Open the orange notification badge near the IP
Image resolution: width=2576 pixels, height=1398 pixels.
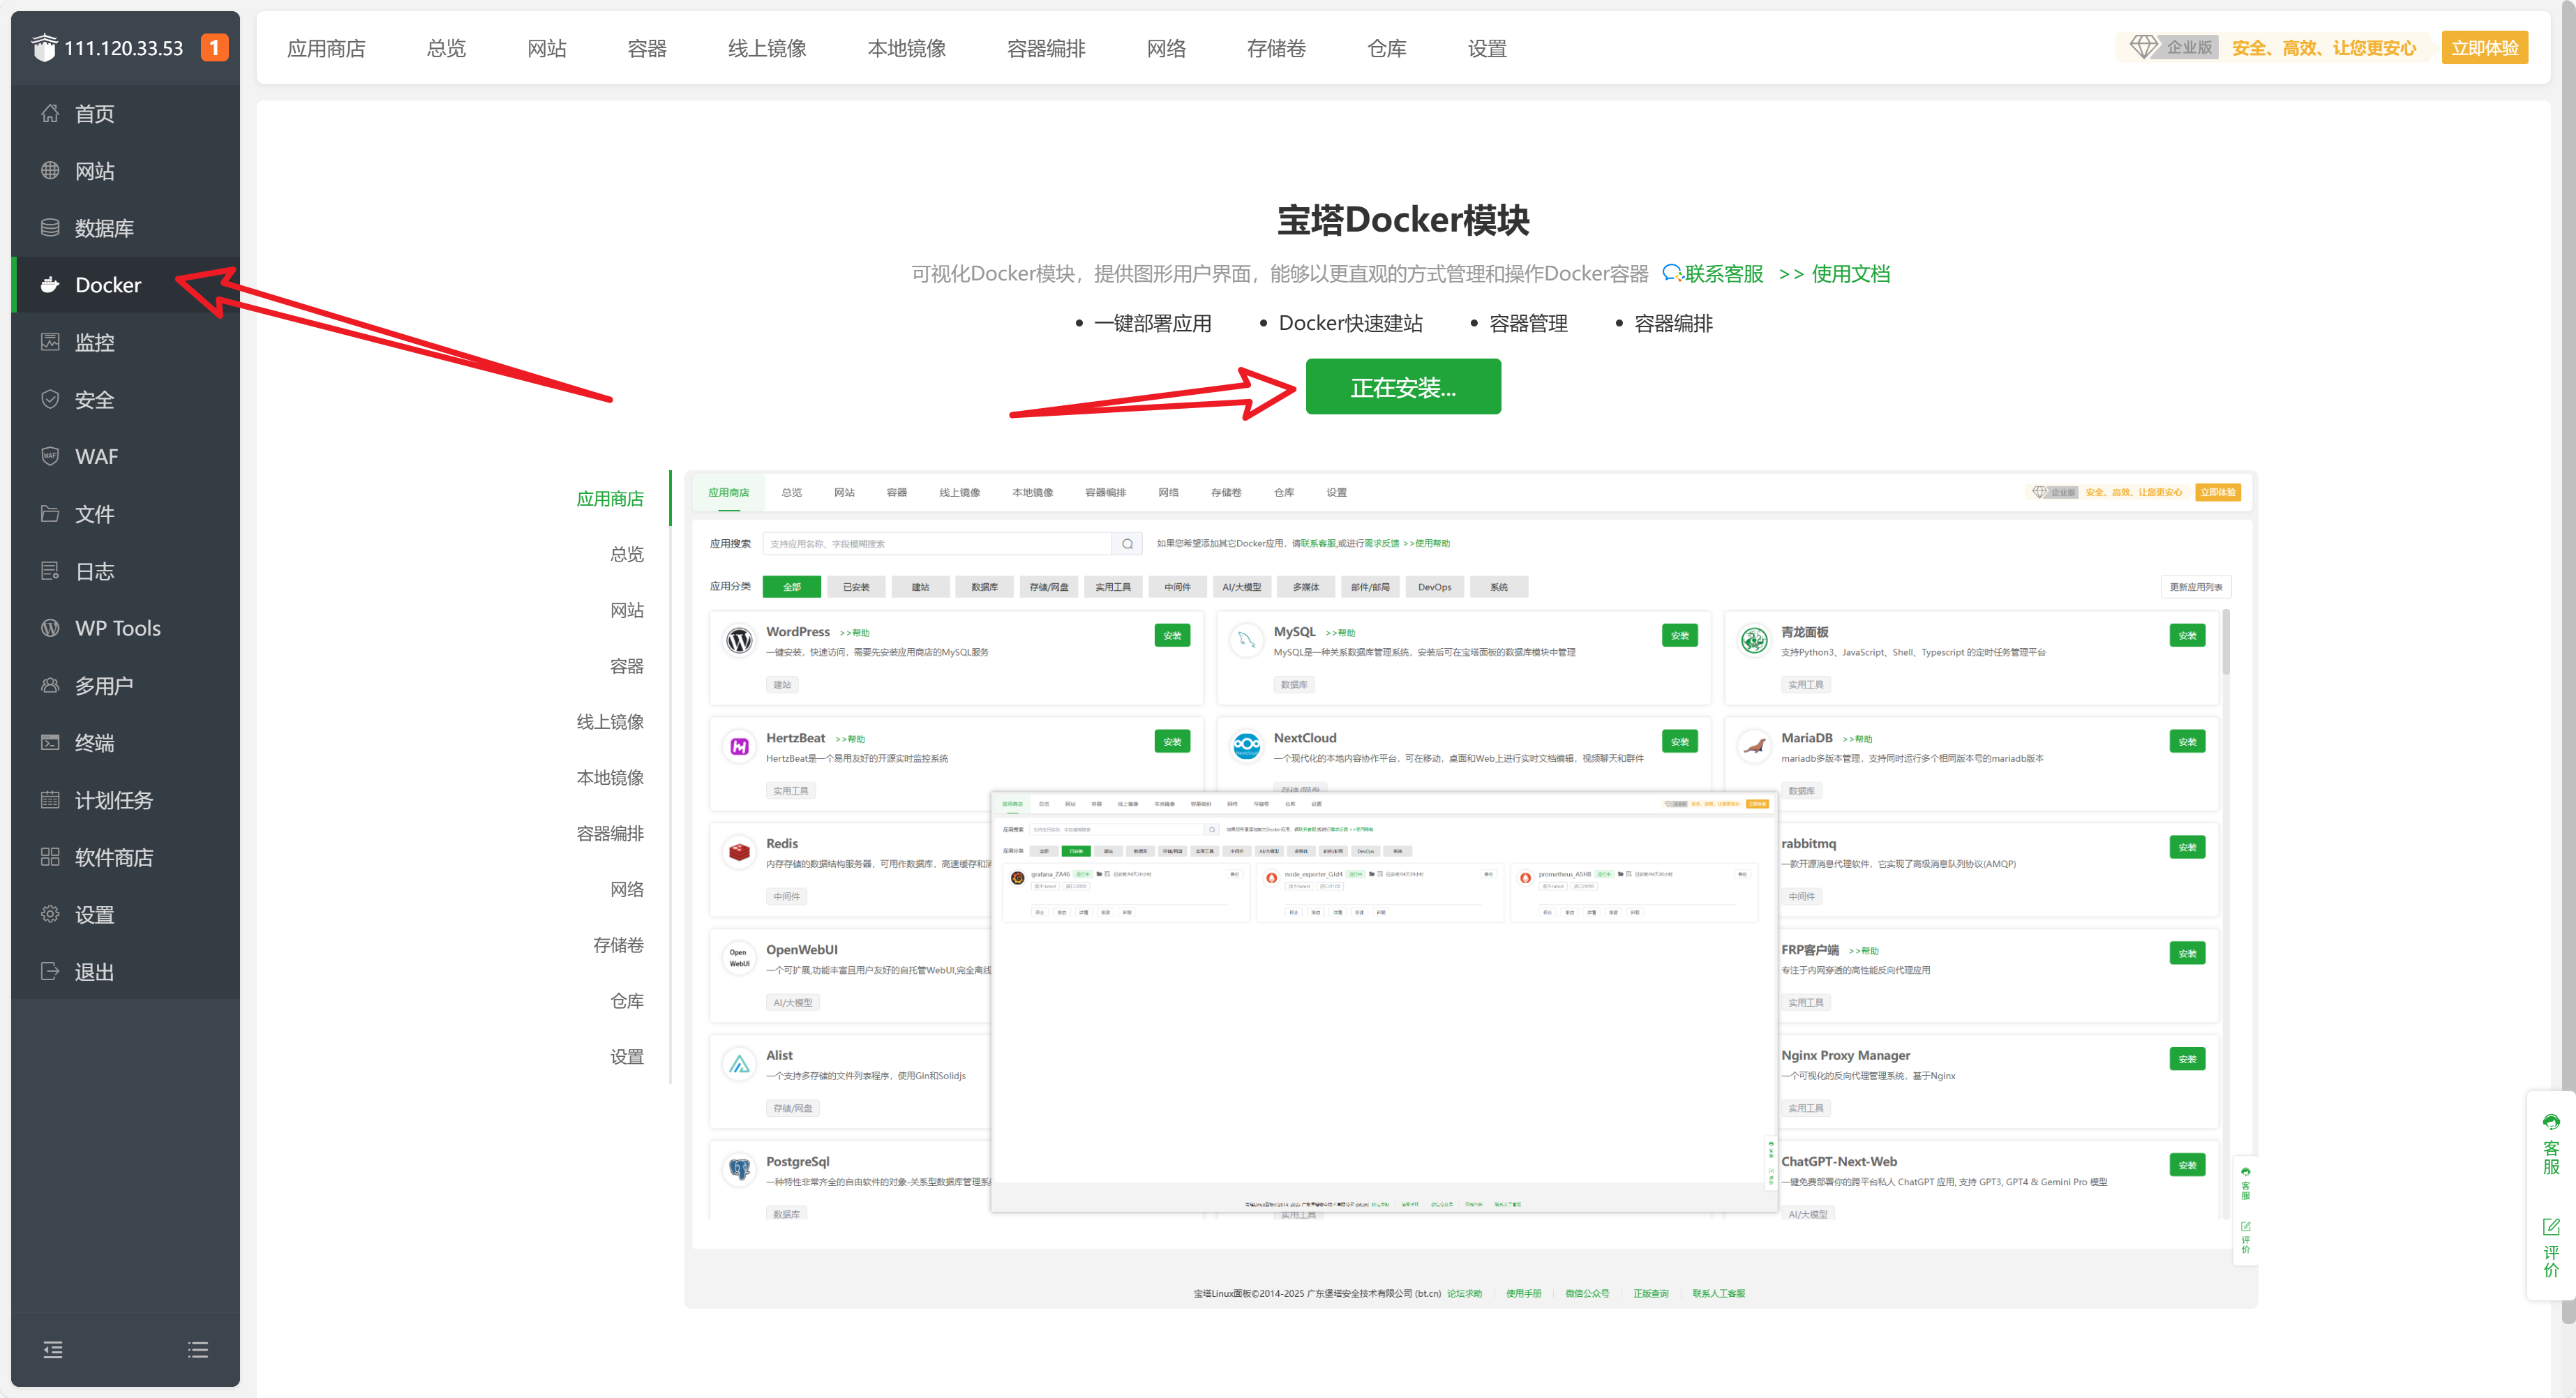pyautogui.click(x=214, y=47)
